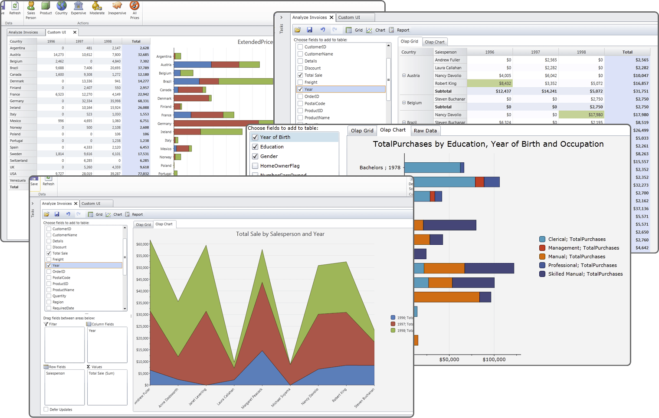Click the open folder icon in the area chart window
This screenshot has height=418, width=659.
[46, 214]
